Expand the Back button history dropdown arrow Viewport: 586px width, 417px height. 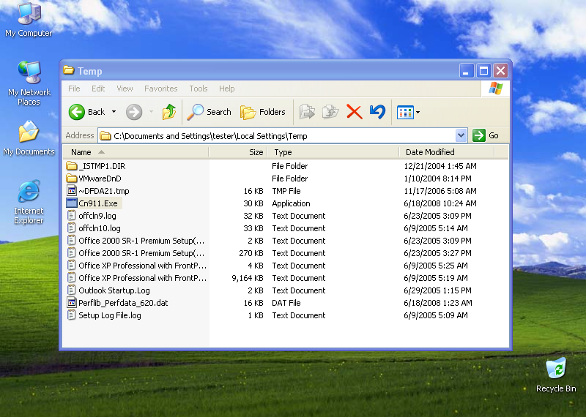tap(114, 112)
